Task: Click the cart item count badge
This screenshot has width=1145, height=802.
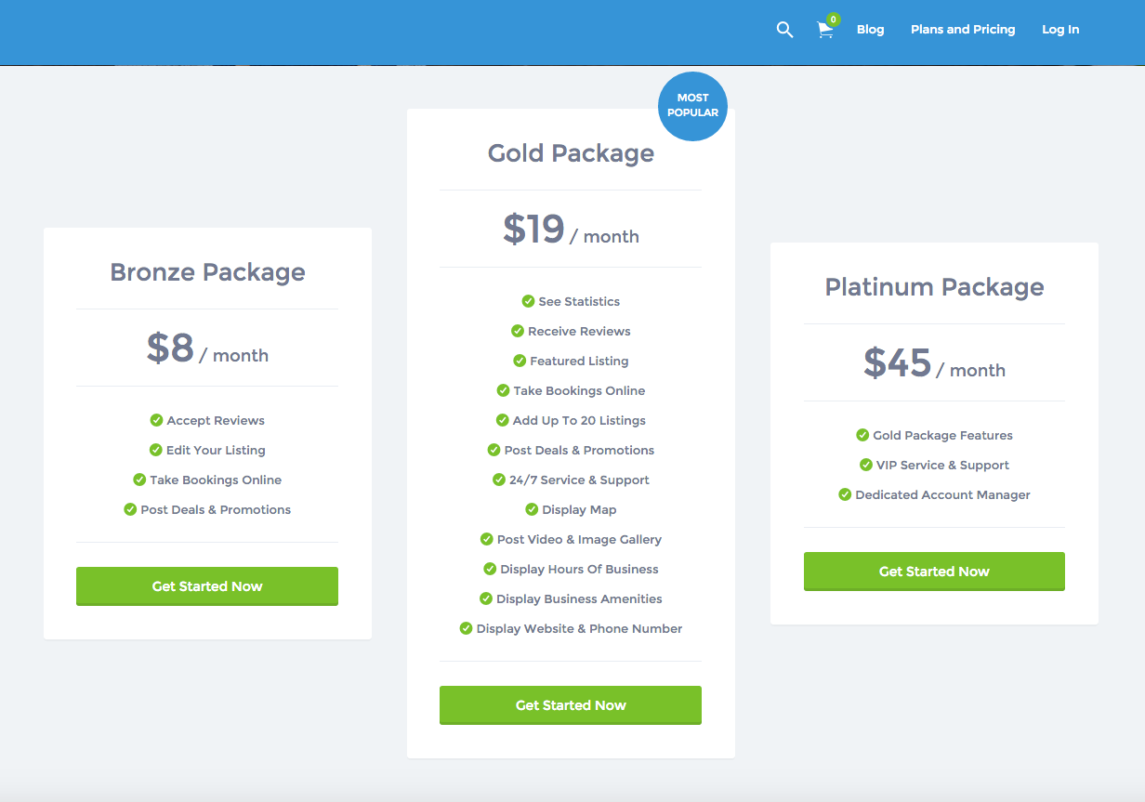Action: coord(833,20)
